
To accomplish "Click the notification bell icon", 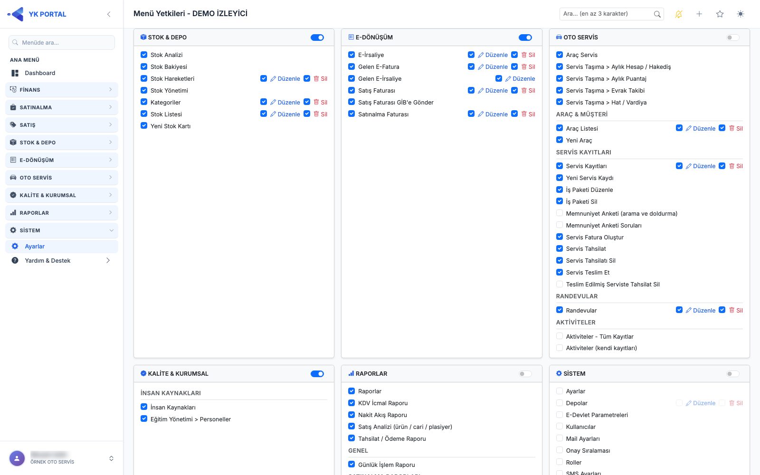I will [x=679, y=14].
